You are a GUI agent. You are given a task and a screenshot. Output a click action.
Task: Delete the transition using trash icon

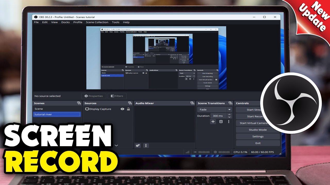[221, 122]
